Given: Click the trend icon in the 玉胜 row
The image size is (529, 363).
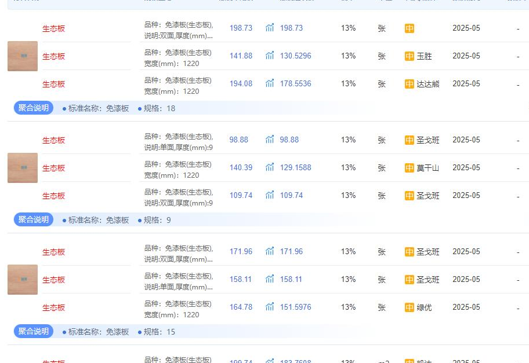Looking at the screenshot, I should (270, 56).
